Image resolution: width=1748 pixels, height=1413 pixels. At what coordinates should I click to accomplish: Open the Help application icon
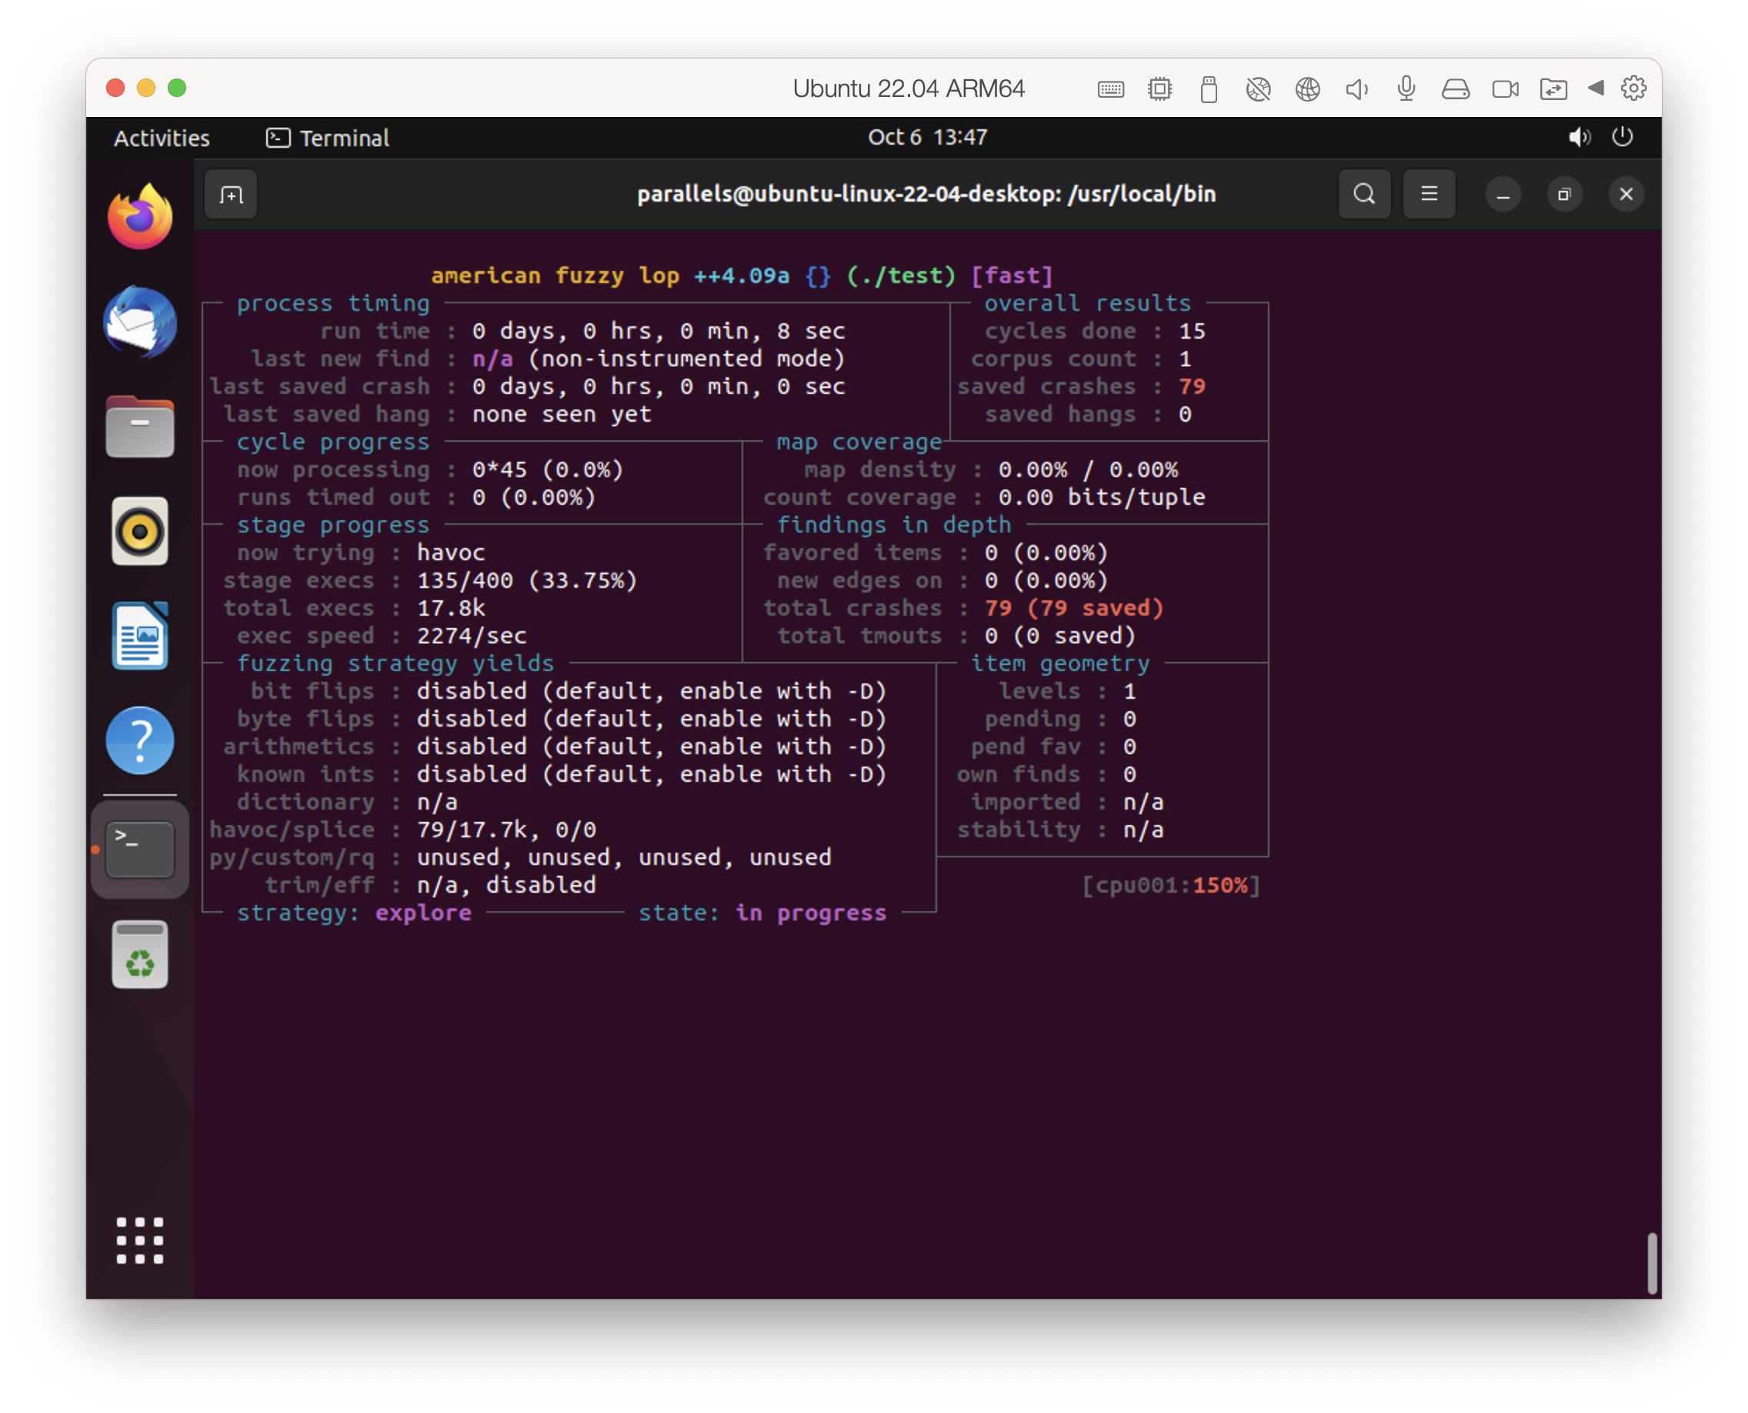point(140,740)
